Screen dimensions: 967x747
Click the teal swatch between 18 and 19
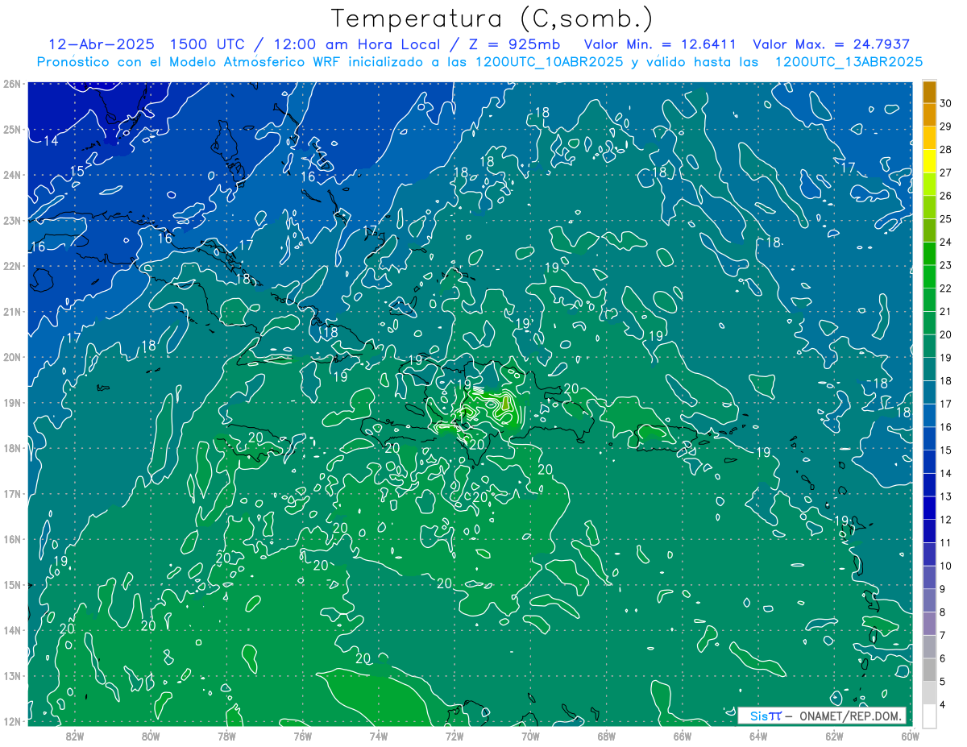point(929,369)
